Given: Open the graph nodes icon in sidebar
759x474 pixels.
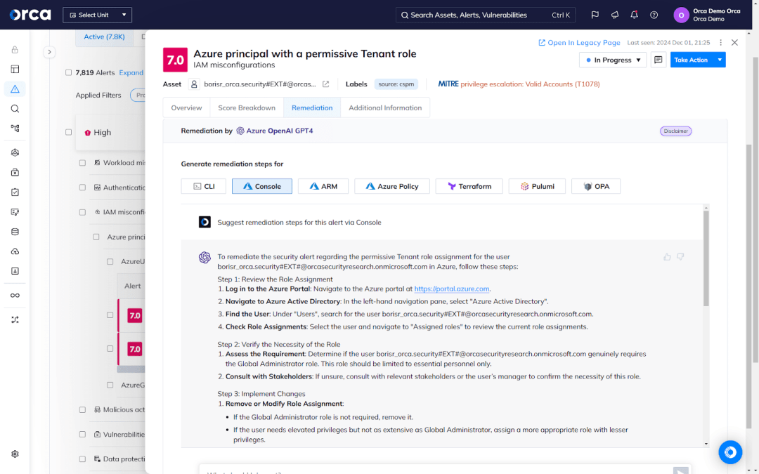Looking at the screenshot, I should pos(15,129).
